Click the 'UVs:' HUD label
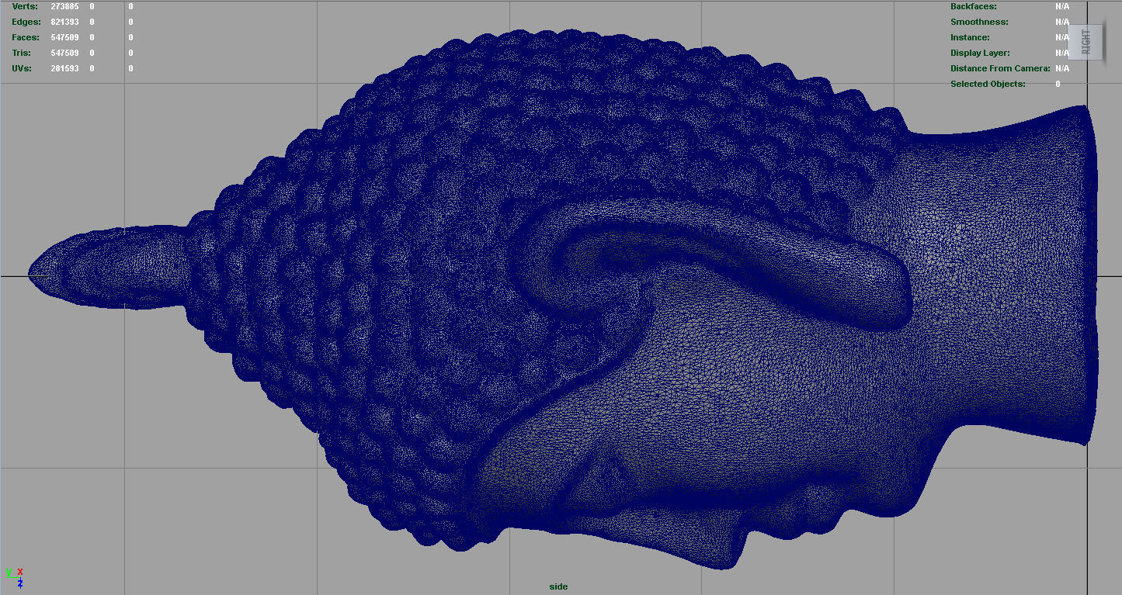The height and width of the screenshot is (595, 1122). 23,68
